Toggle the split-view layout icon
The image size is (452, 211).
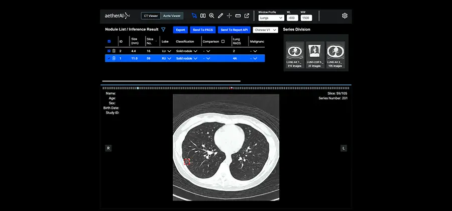pyautogui.click(x=203, y=16)
